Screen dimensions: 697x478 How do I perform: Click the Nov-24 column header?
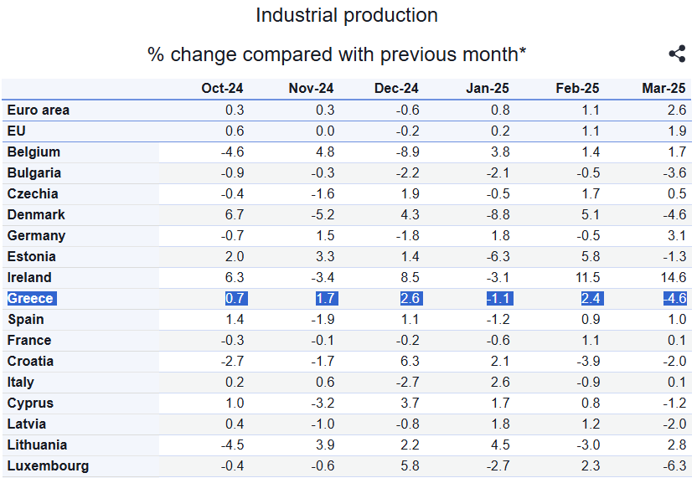(x=311, y=89)
